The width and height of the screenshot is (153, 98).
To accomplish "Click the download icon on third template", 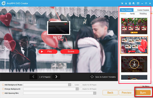I will pyautogui.click(x=134, y=64).
